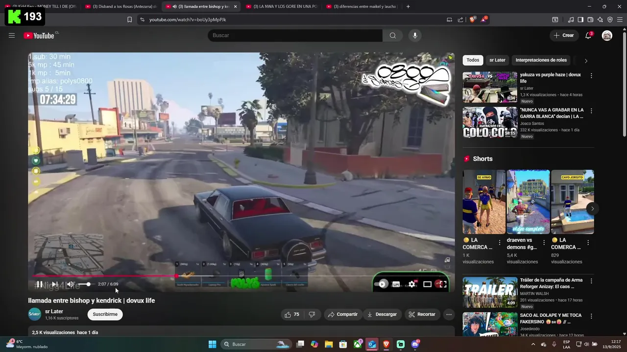Viewport: 627px width, 352px height.
Task: Open the Brave Rewards triangle icon
Action: coord(483,20)
